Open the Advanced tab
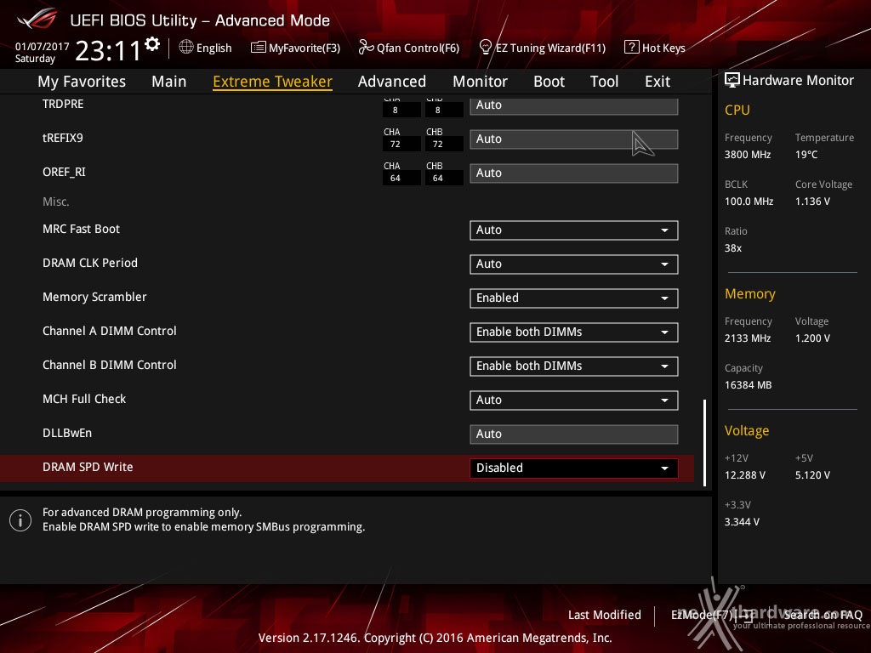The width and height of the screenshot is (871, 653). click(x=392, y=81)
